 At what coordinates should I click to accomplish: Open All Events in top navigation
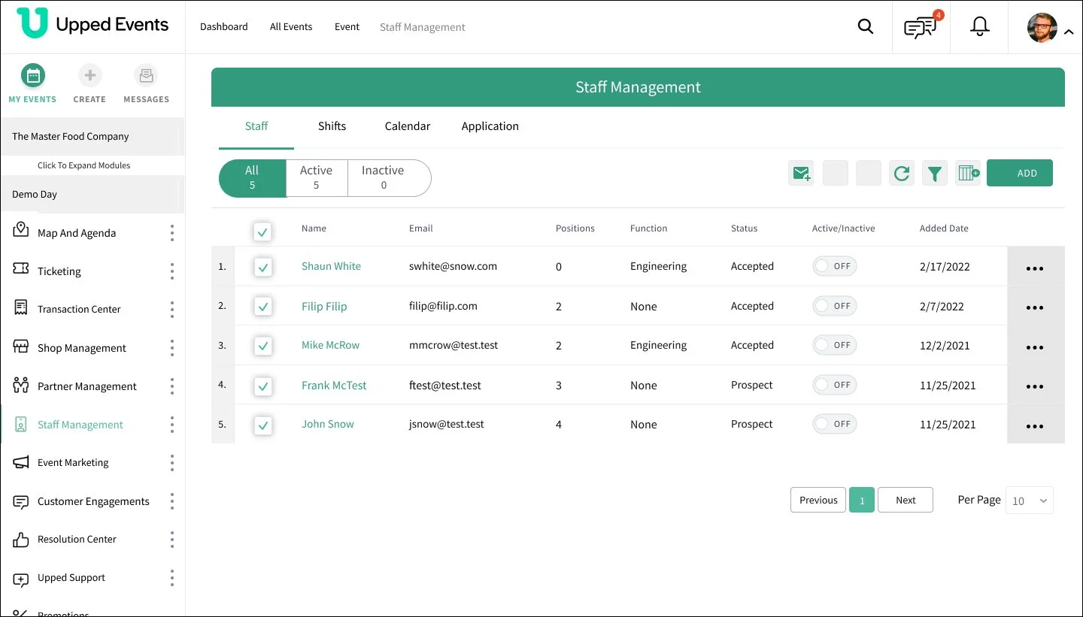click(291, 27)
